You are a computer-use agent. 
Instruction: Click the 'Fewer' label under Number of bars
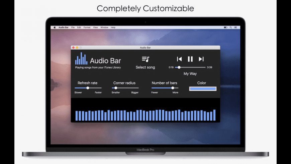tap(155, 92)
